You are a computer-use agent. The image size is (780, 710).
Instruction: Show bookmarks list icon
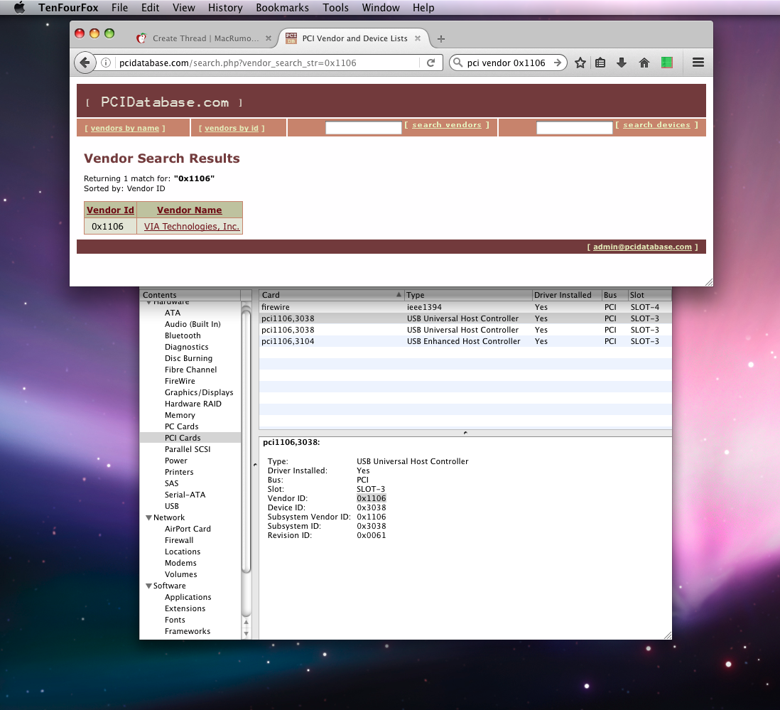click(600, 63)
